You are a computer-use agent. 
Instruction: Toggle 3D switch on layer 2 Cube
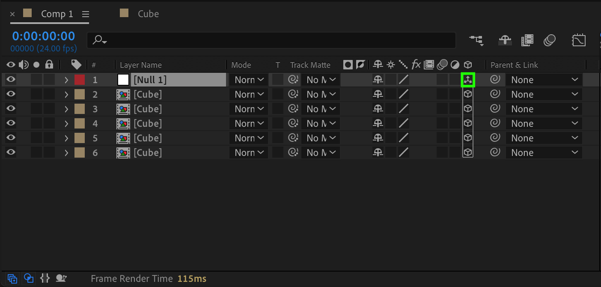468,94
